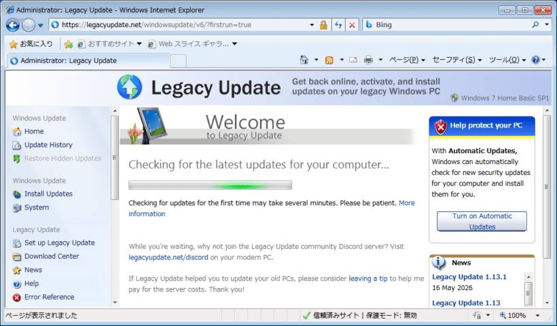Open address bar autocomplete dropdown arrow

(312, 25)
